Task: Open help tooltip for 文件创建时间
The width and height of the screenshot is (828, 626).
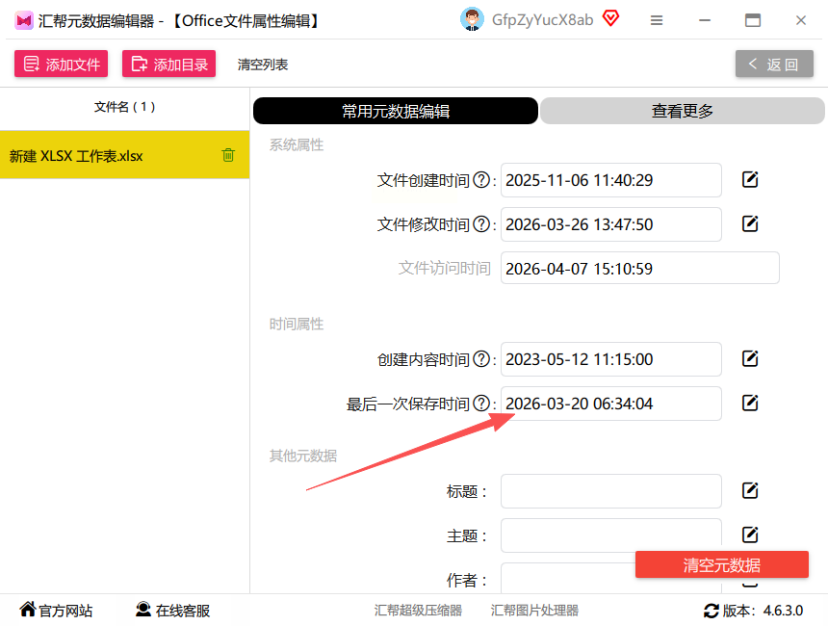Action: click(x=481, y=180)
